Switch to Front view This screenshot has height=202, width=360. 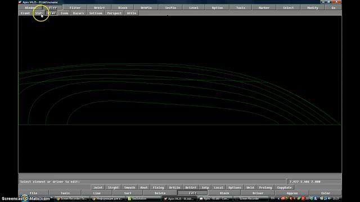click(x=25, y=13)
